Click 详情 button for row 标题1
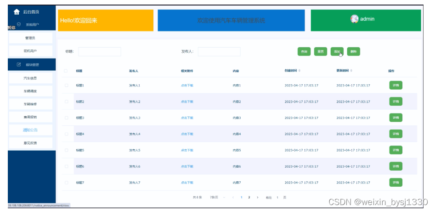The image size is (435, 211). [395, 85]
